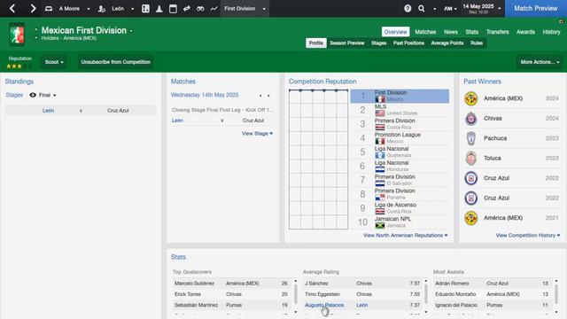The image size is (567, 319).
Task: Open the calendar schedule icon
Action: tap(173, 9)
